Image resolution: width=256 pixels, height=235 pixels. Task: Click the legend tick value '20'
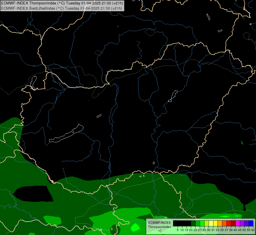(191, 230)
